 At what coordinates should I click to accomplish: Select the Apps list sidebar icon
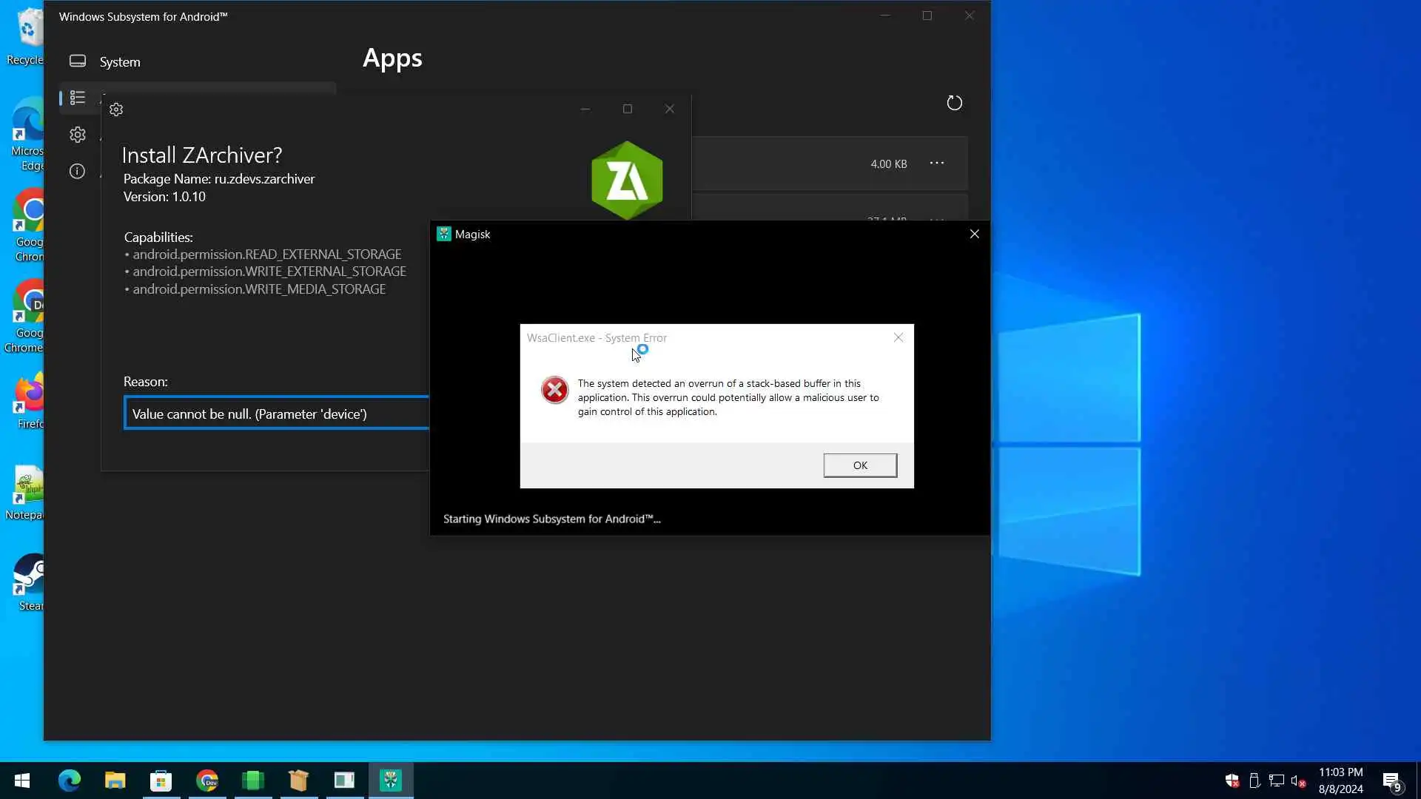[x=78, y=98]
